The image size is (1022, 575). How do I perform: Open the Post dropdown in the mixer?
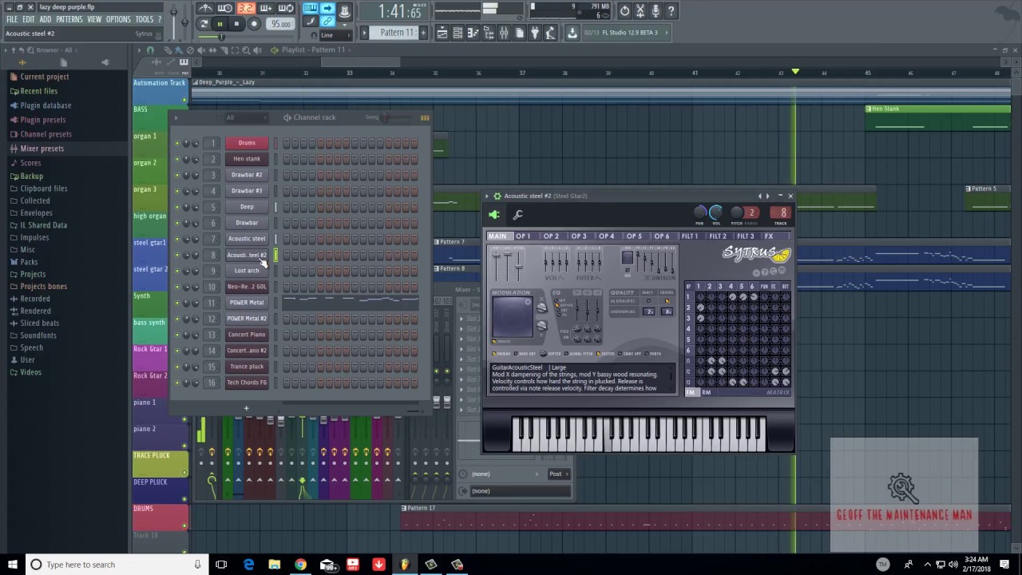(x=558, y=474)
